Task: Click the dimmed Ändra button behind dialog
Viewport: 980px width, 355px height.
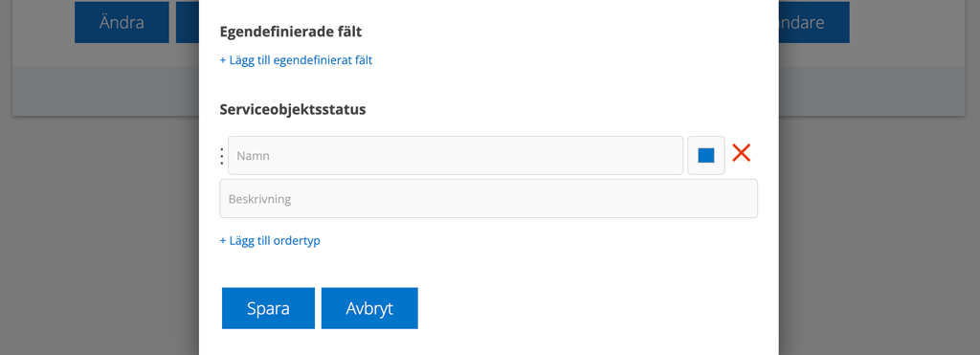Action: (x=122, y=23)
